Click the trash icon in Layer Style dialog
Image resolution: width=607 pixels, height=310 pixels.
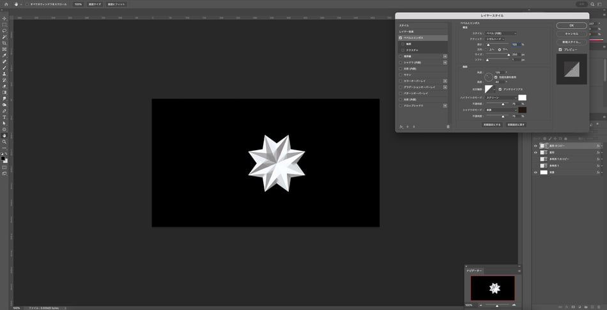(448, 127)
